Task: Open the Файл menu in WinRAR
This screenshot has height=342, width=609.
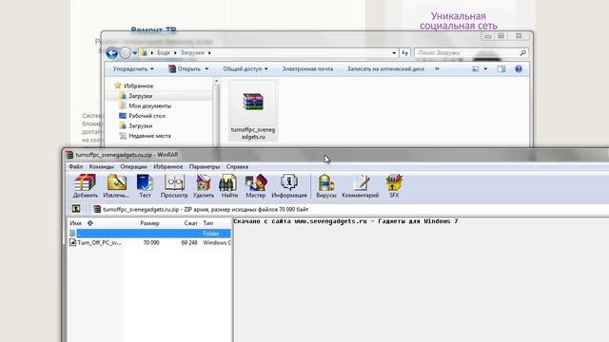Action: click(76, 167)
